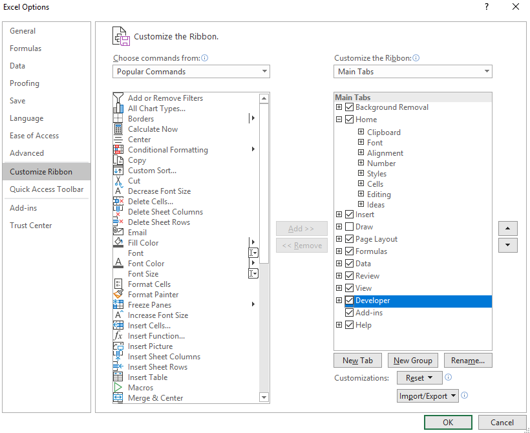Select Quick Access Toolbar category
This screenshot has width=530, height=433.
click(47, 189)
